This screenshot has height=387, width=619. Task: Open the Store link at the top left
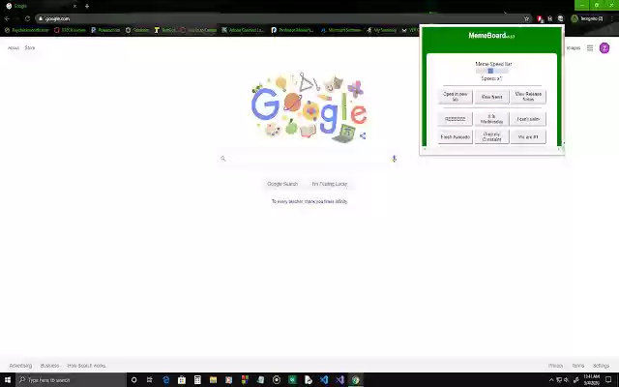pyautogui.click(x=30, y=47)
